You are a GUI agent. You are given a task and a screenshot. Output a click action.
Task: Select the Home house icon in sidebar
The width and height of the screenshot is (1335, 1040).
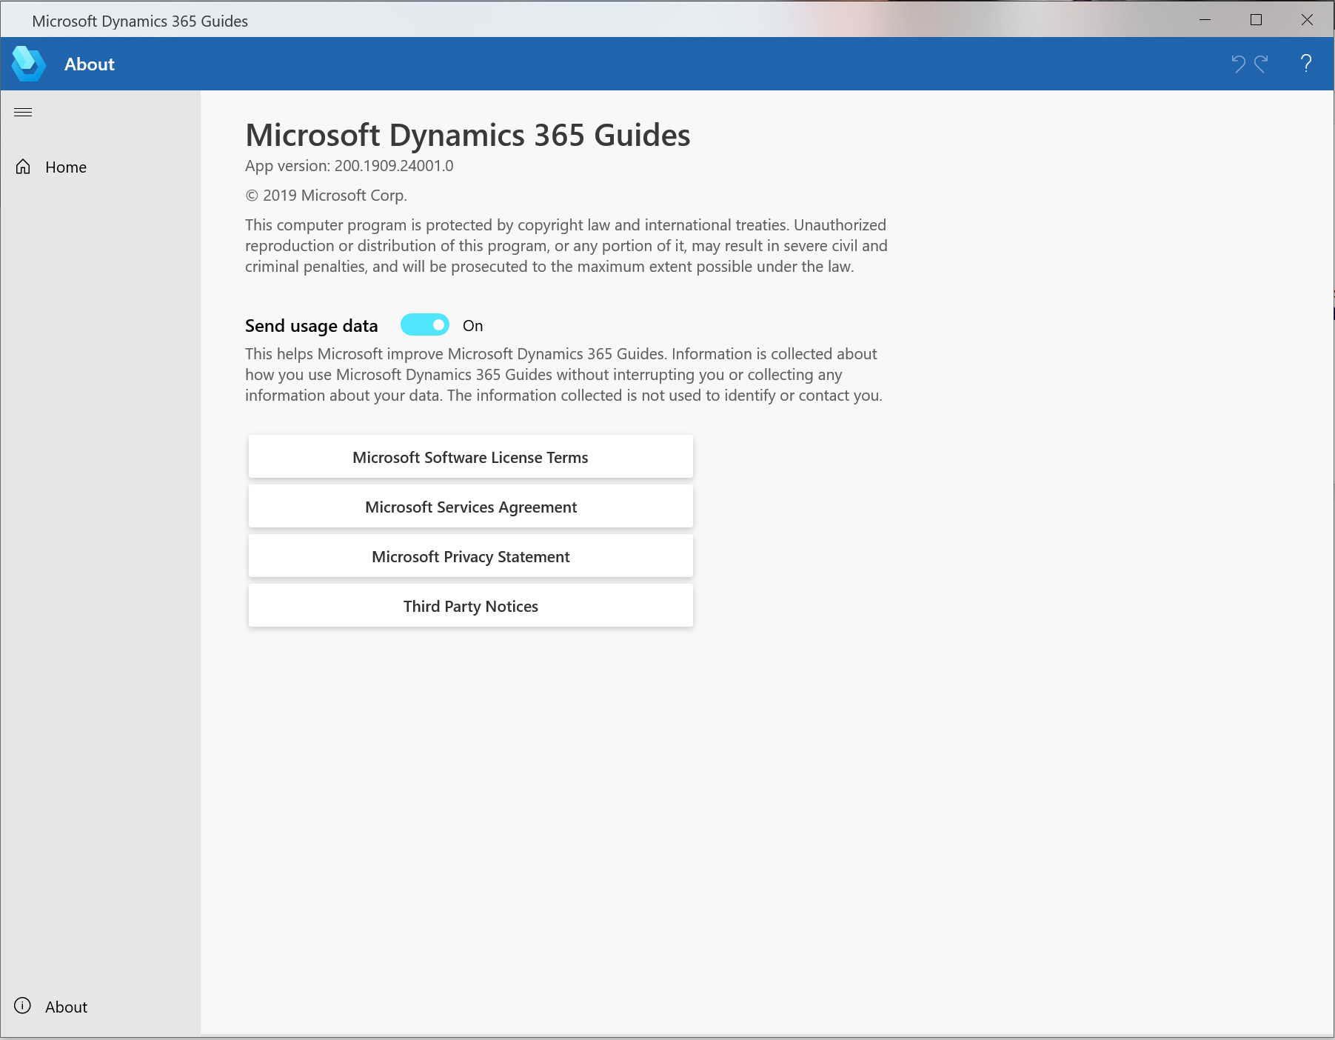click(23, 167)
